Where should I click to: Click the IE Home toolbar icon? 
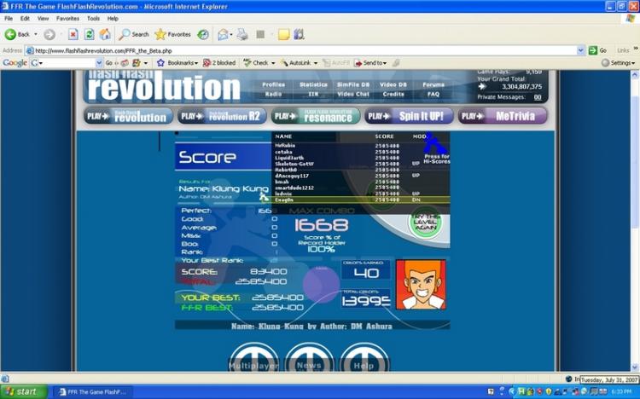105,35
